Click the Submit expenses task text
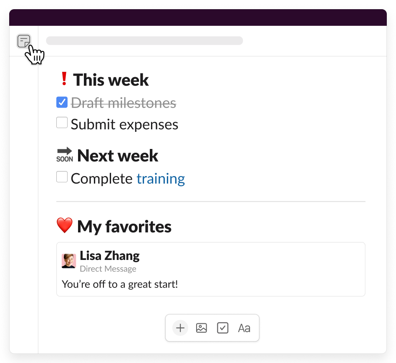The height and width of the screenshot is (363, 396). (x=124, y=124)
